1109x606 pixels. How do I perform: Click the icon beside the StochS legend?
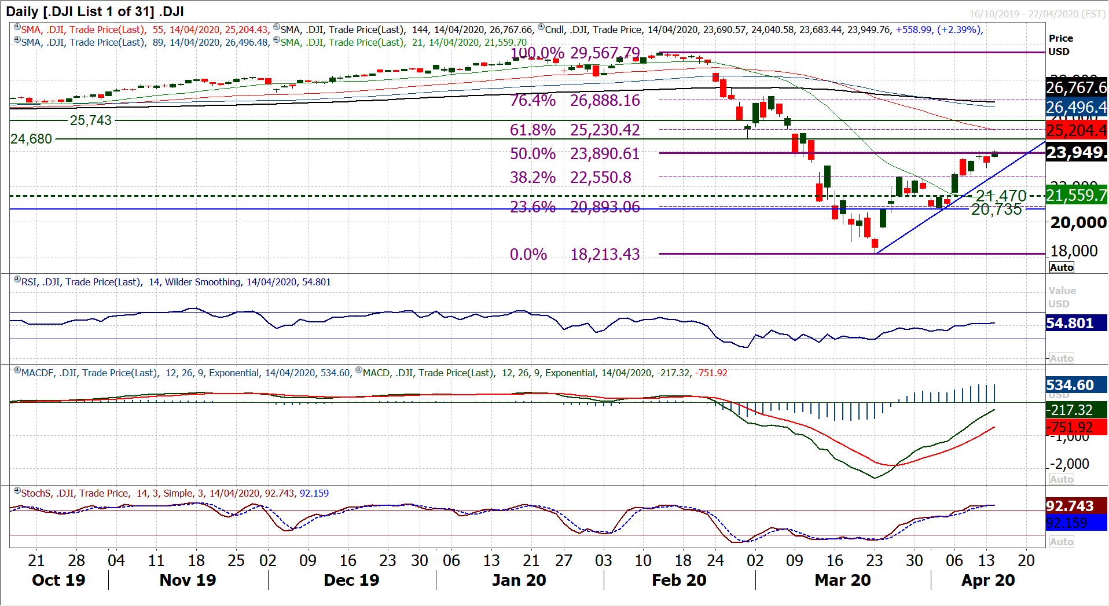[x=17, y=491]
